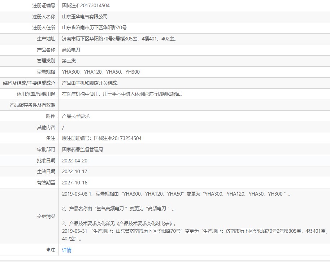Click change item 3 产品技术要求变化对比表

[119, 223]
